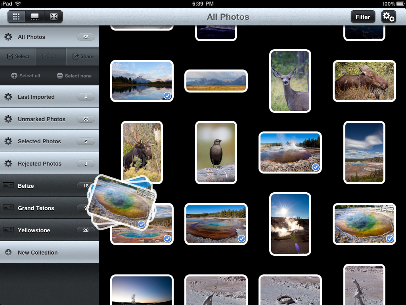
Task: Open gear settings for Unmarked Photos
Action: 8,119
